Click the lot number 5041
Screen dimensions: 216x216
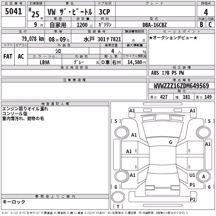tap(13, 11)
